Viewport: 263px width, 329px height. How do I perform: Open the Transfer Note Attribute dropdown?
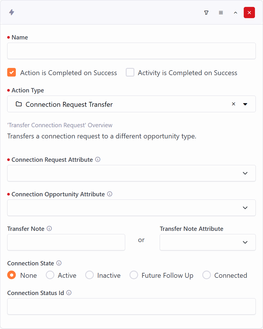[245, 242]
